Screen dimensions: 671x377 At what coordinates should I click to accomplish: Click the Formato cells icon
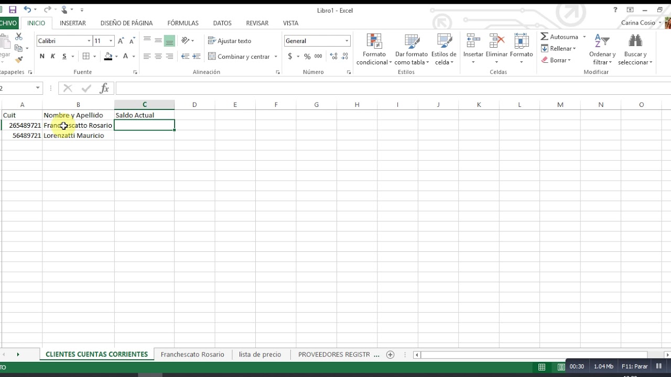(521, 41)
